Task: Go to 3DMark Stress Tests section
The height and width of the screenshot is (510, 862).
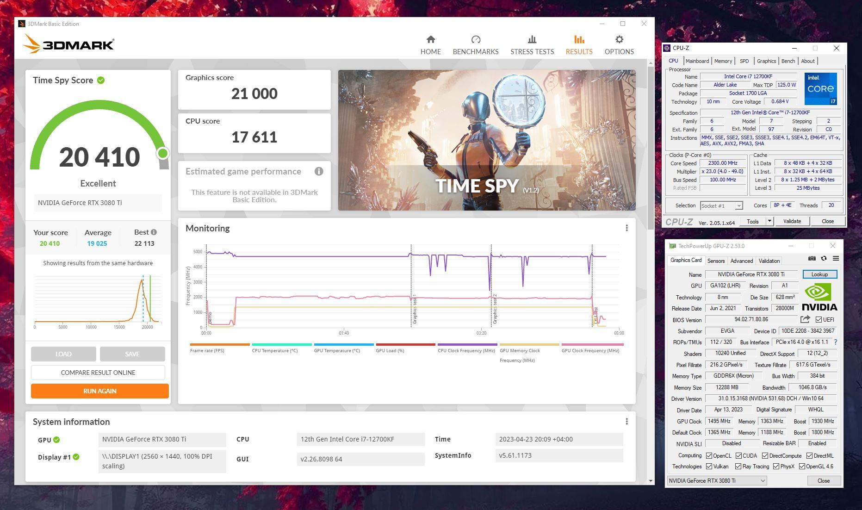Action: click(532, 45)
